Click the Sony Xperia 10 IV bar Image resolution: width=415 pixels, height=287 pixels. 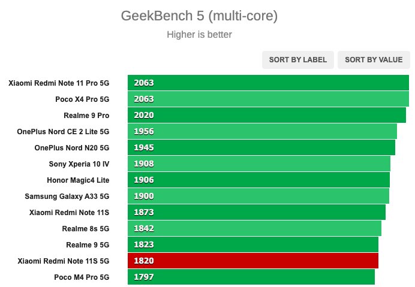(x=259, y=164)
